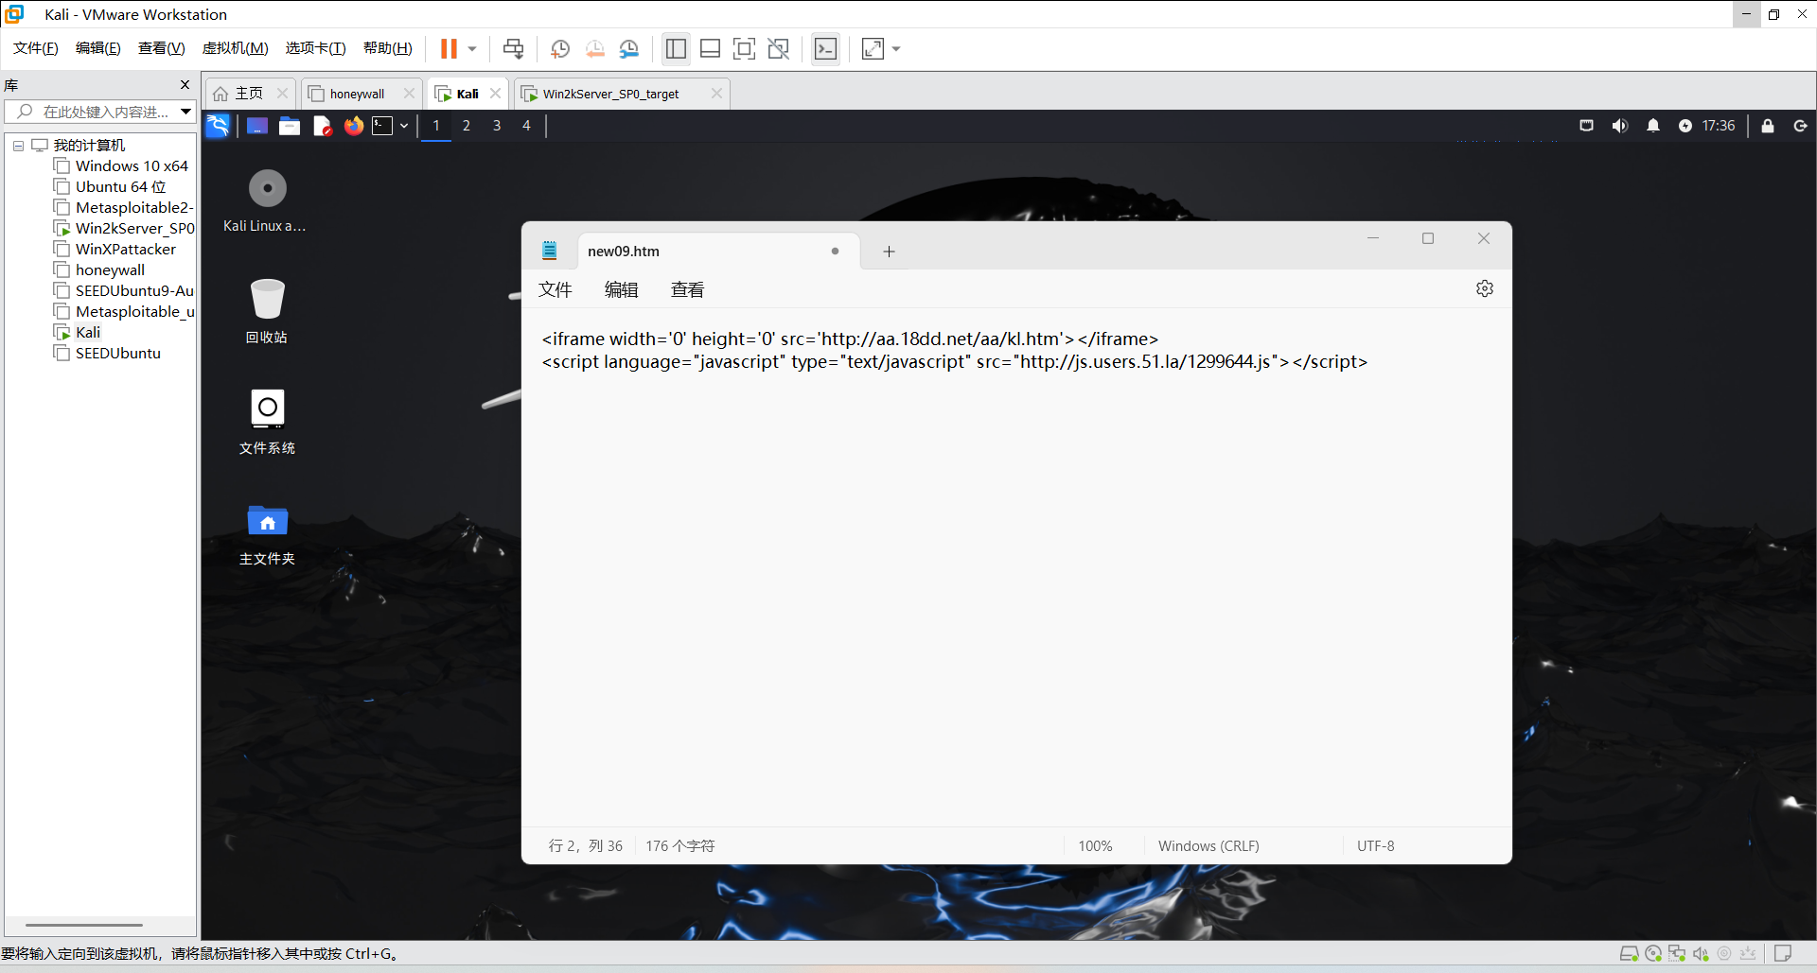Viewport: 1817px width, 973px height.
Task: Switch to the 主页 tab
Action: 249,94
